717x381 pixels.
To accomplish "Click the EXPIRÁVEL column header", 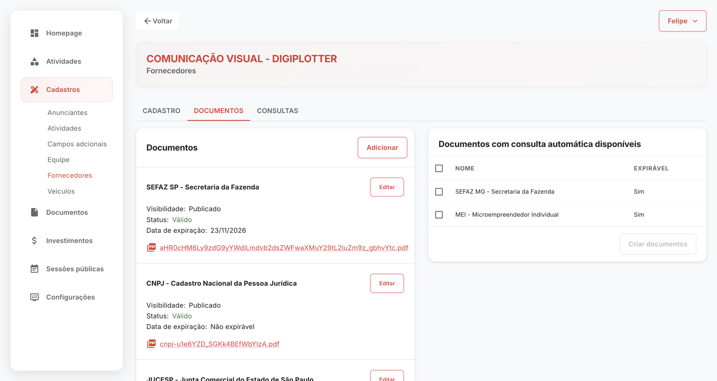I will tap(651, 168).
